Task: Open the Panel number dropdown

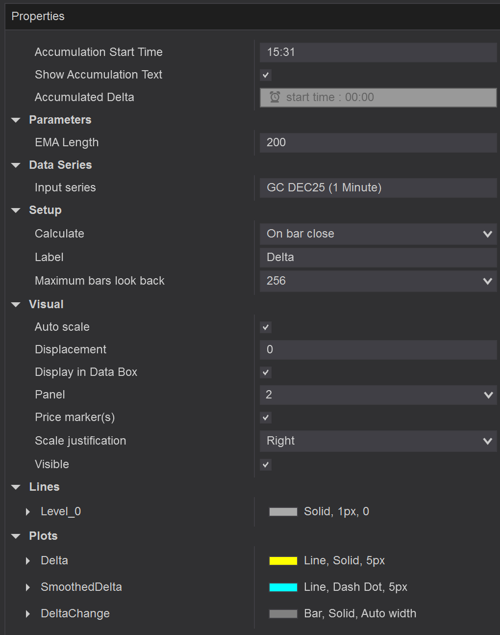Action: tap(378, 395)
